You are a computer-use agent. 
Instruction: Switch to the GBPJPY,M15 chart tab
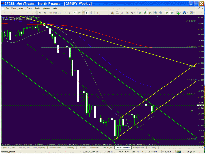[x=139, y=147]
